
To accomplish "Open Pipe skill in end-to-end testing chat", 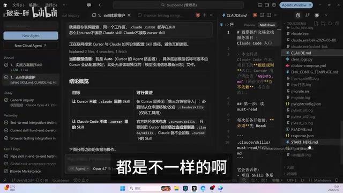I will coord(31,156).
